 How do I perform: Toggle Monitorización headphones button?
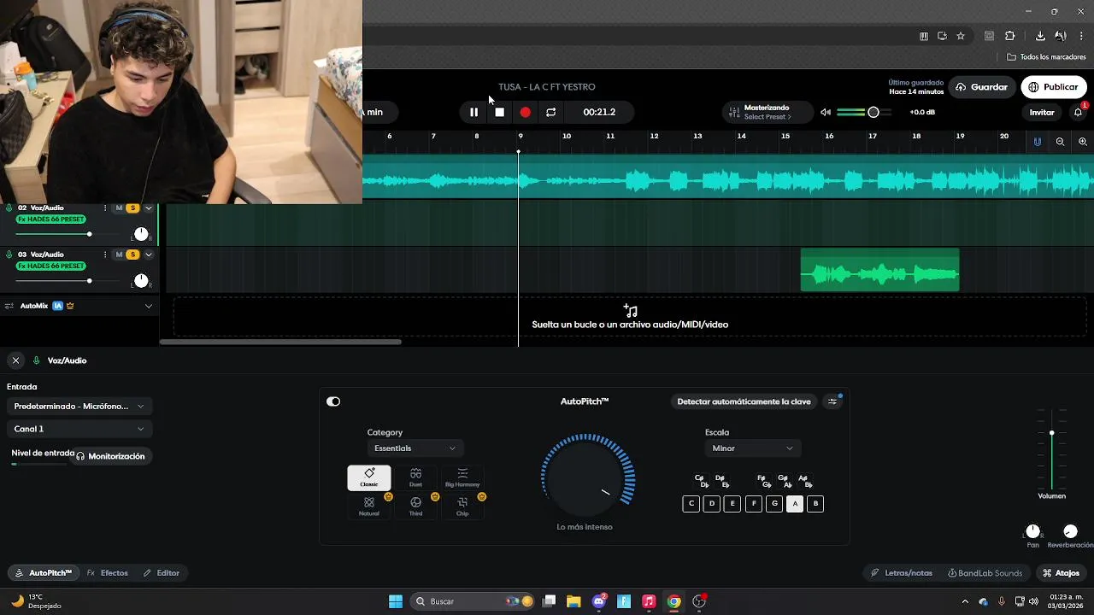point(111,456)
